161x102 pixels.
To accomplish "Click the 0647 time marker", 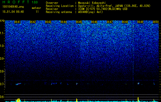I will (x=110, y=22).
